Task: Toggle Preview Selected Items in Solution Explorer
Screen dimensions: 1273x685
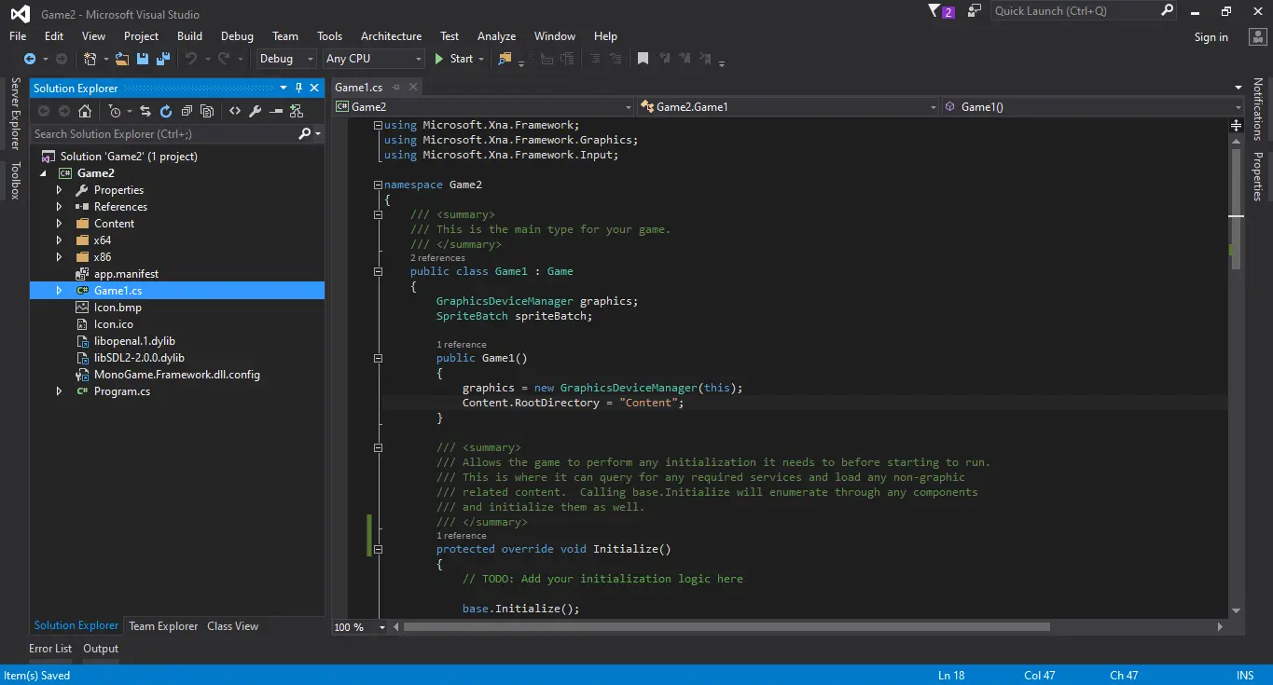Action: 275,111
